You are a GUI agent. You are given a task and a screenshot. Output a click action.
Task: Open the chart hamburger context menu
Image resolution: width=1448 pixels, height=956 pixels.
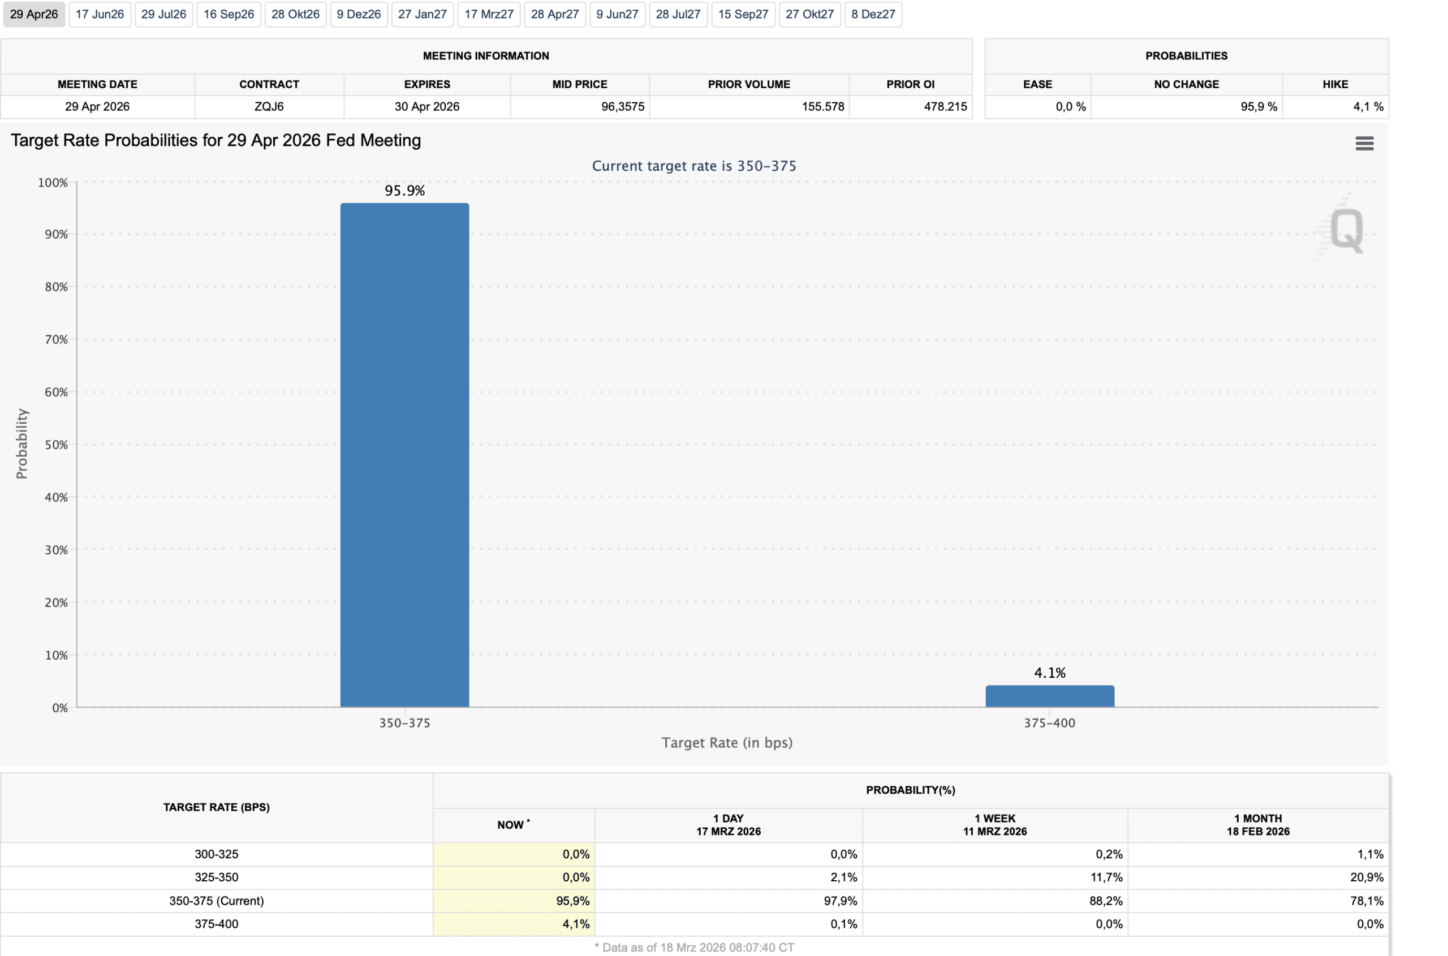pos(1364,143)
